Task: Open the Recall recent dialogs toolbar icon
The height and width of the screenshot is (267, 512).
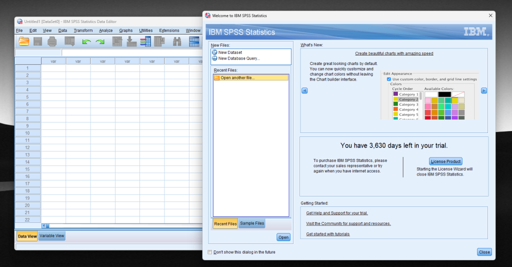Action: pos(69,42)
